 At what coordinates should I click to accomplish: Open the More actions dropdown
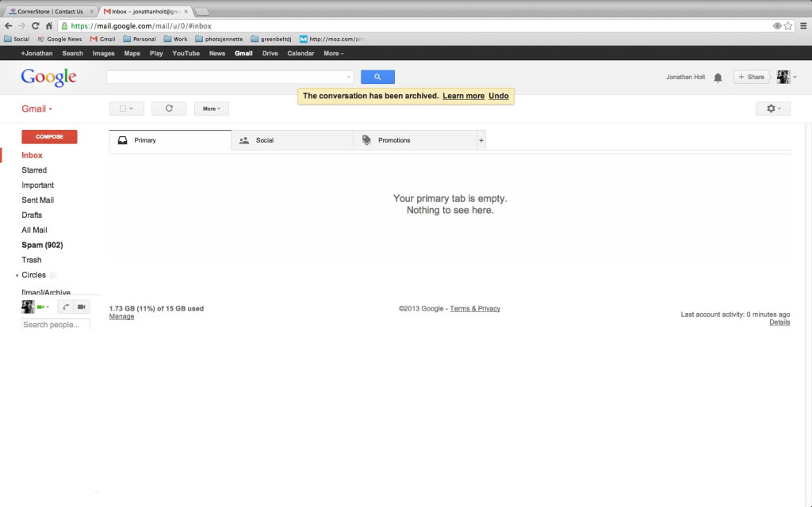211,109
